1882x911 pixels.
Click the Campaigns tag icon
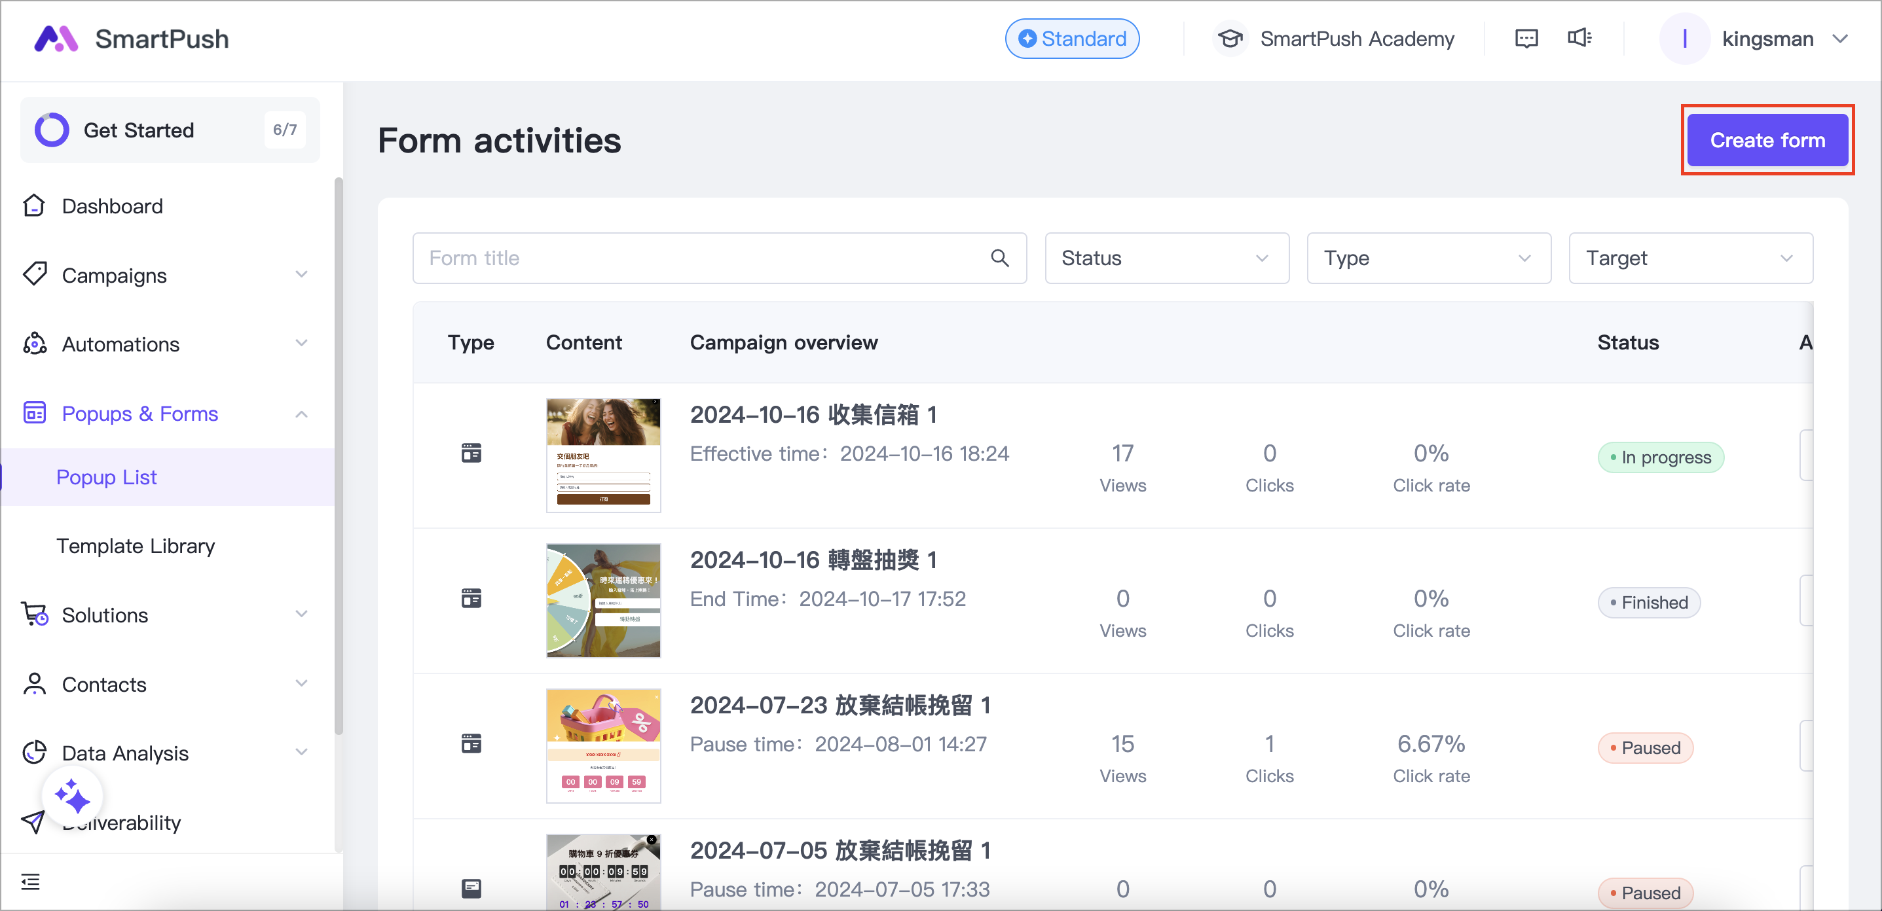tap(34, 274)
